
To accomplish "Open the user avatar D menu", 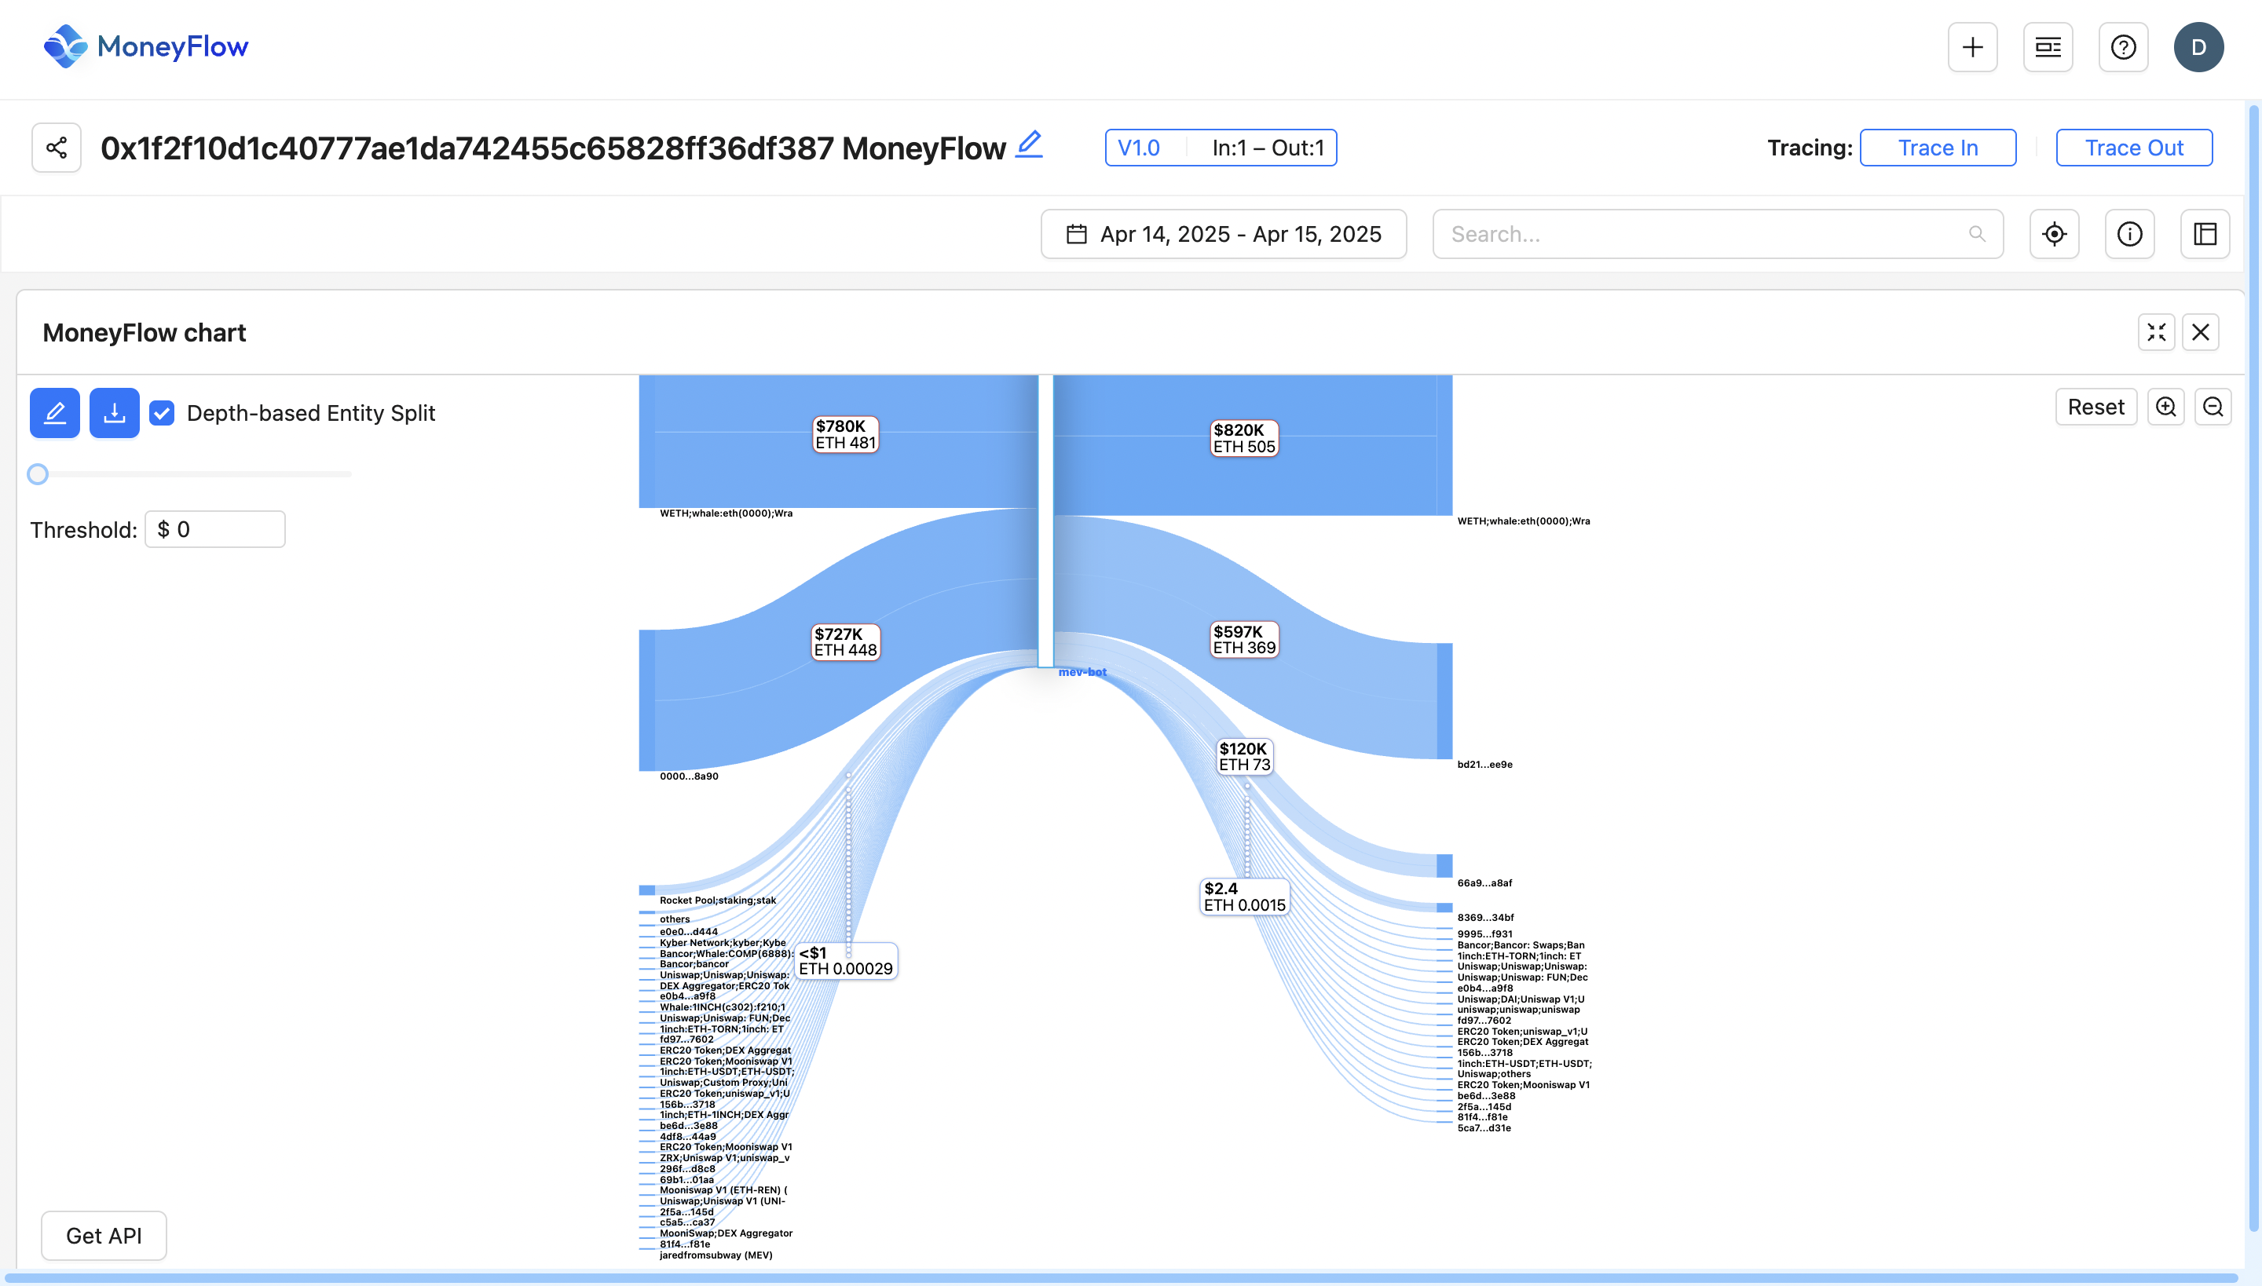I will coord(2198,47).
